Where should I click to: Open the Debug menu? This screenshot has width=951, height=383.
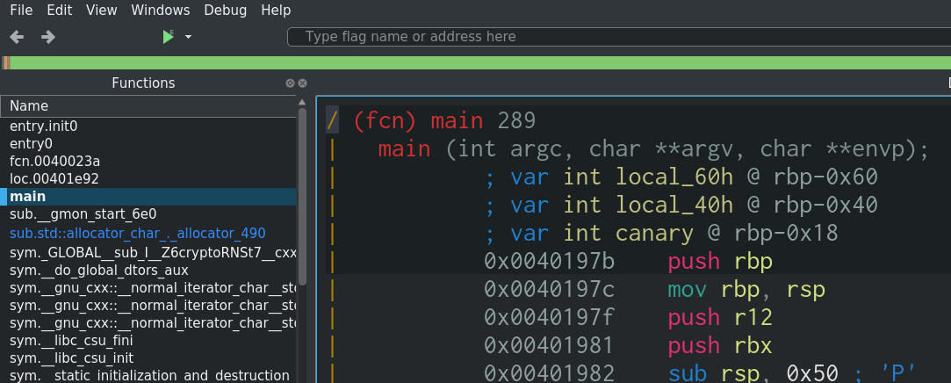(225, 11)
